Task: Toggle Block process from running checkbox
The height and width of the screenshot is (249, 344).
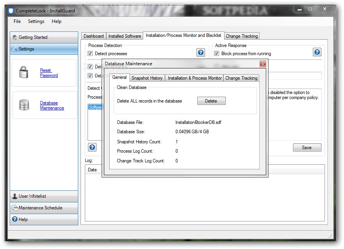Action: click(216, 54)
